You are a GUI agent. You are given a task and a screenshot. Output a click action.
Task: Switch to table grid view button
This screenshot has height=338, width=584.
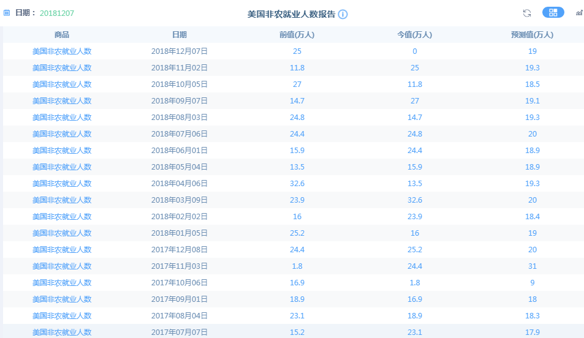point(553,13)
